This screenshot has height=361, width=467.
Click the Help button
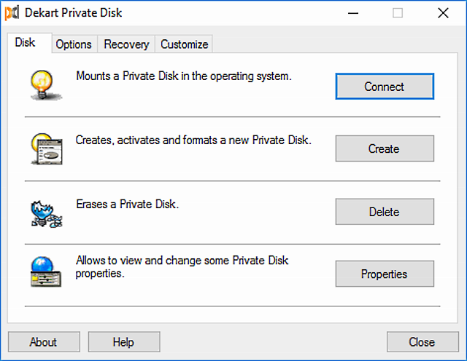pyautogui.click(x=124, y=341)
